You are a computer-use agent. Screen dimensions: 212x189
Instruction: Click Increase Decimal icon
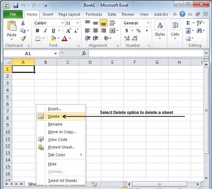(127, 38)
